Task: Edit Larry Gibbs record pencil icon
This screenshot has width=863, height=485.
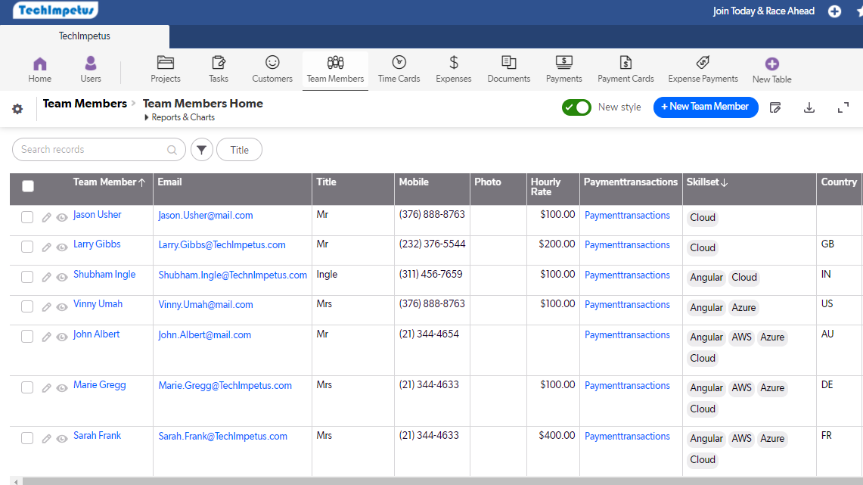Action: [47, 247]
